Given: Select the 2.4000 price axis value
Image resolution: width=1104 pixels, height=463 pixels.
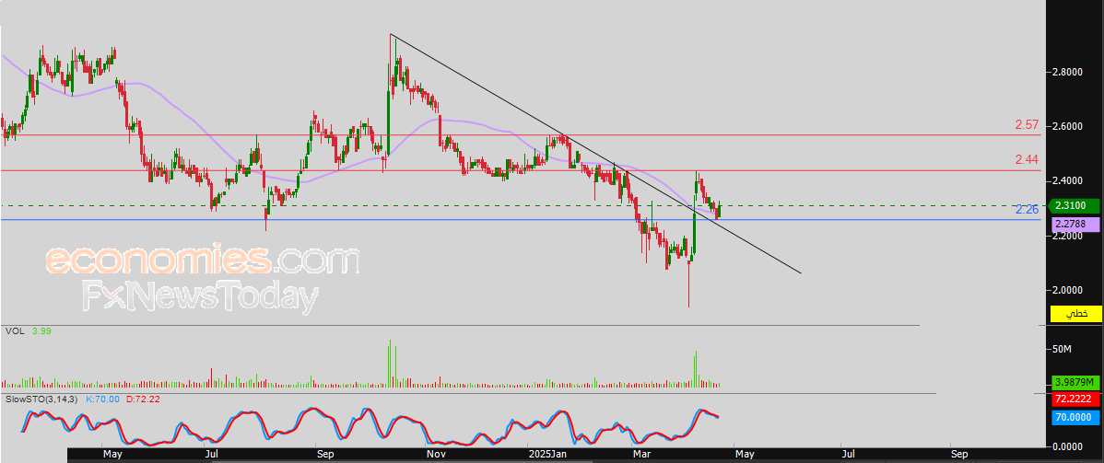Looking at the screenshot, I should point(1069,180).
